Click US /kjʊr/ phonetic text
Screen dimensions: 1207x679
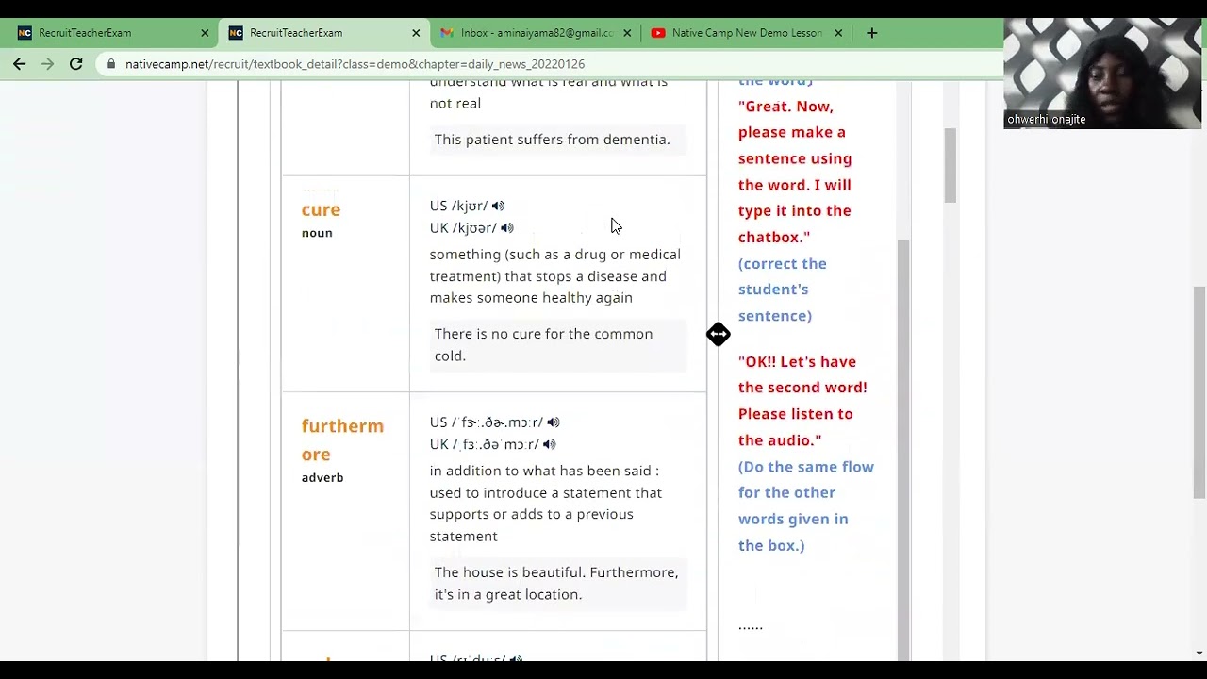459,206
